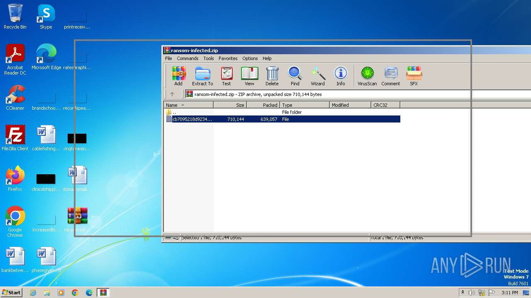
Task: Click the volume tray icon
Action: (x=471, y=293)
